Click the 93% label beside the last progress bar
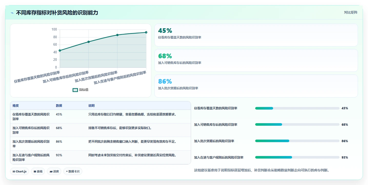368x185 pixels. tap(345, 157)
